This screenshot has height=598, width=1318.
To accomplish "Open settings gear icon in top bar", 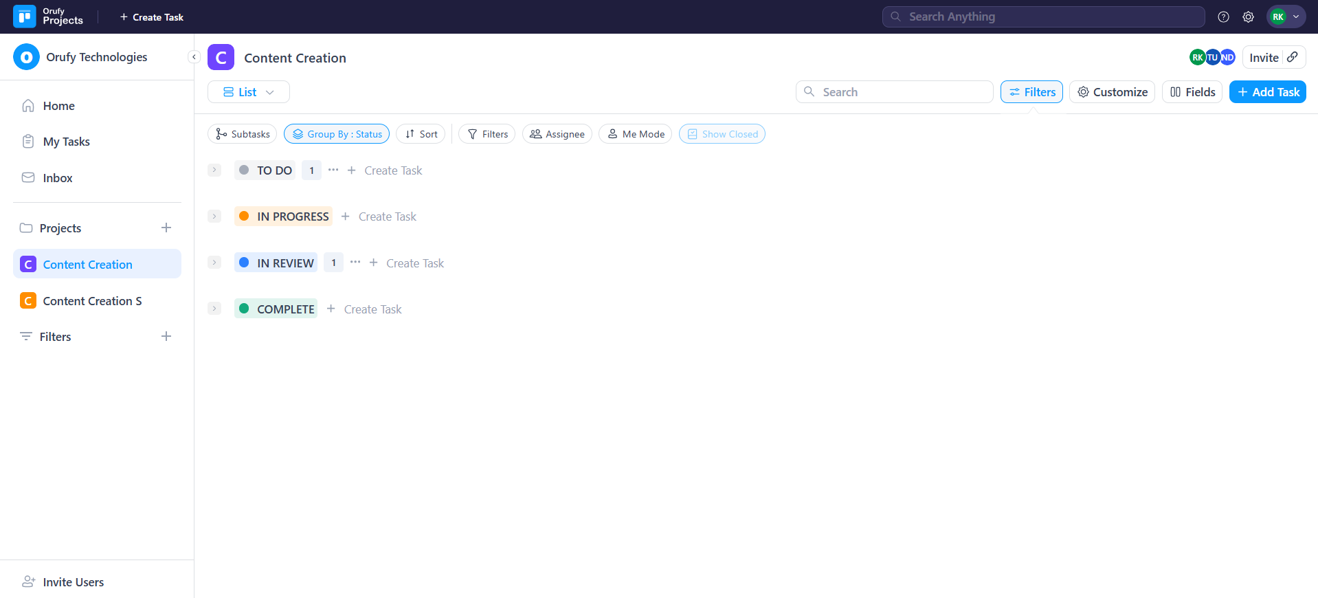I will (x=1248, y=17).
